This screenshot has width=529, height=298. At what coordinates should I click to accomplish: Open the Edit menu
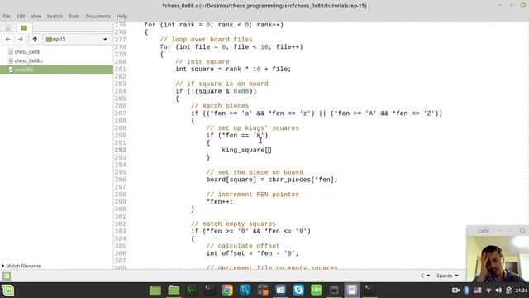(21, 16)
